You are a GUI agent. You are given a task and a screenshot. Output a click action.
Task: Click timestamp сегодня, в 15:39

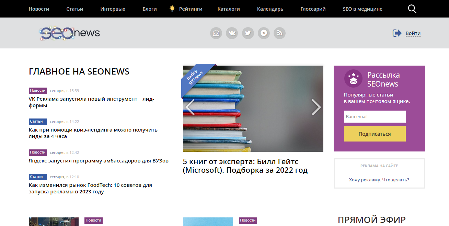tap(65, 91)
